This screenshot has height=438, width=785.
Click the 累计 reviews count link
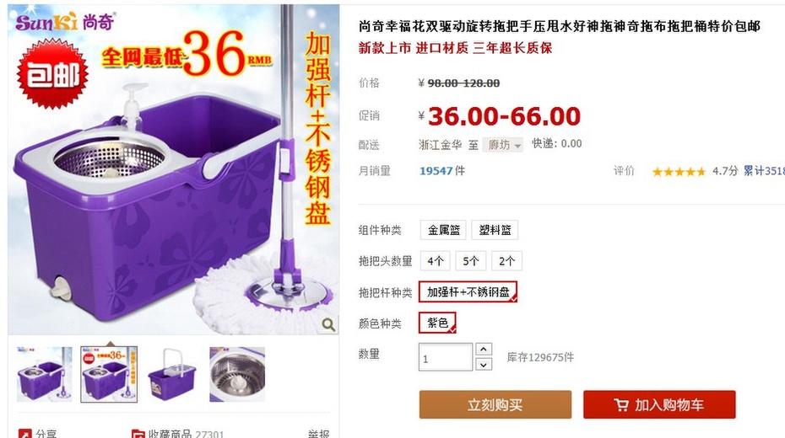click(764, 171)
